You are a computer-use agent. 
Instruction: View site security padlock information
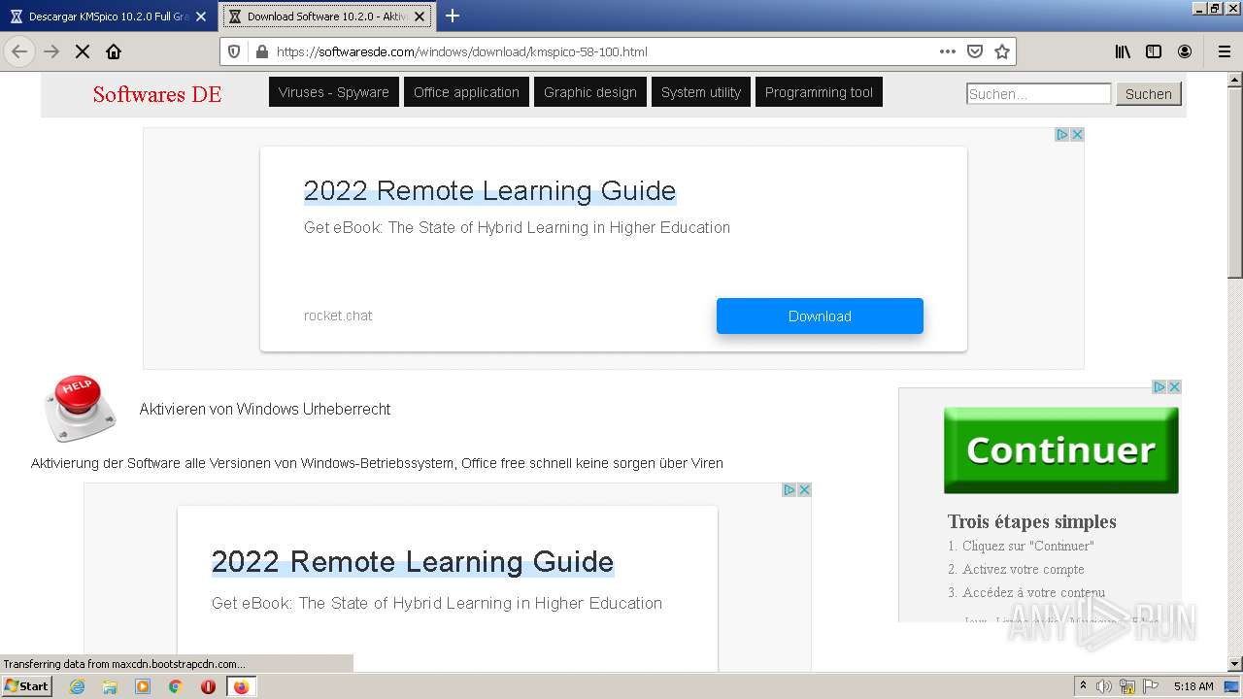(x=261, y=51)
